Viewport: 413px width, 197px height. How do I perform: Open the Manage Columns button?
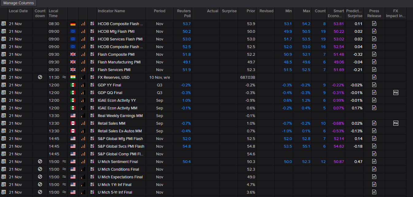[19, 3]
